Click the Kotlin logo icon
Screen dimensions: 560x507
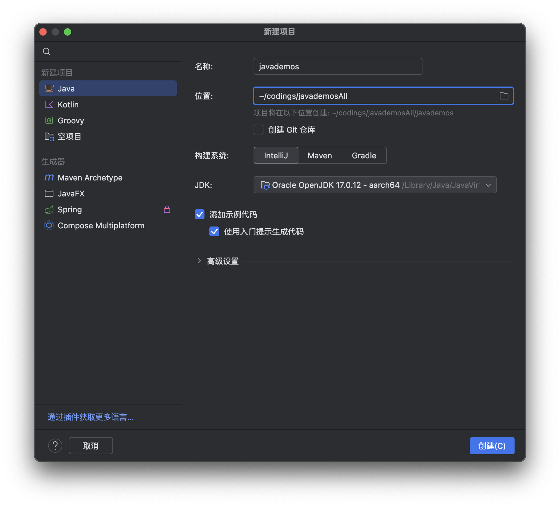[x=49, y=104]
